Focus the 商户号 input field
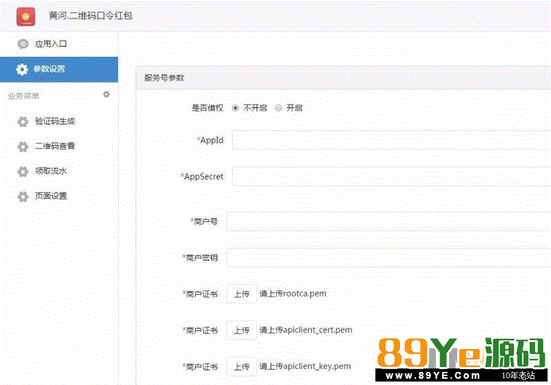Image resolution: width=551 pixels, height=385 pixels. 388,221
